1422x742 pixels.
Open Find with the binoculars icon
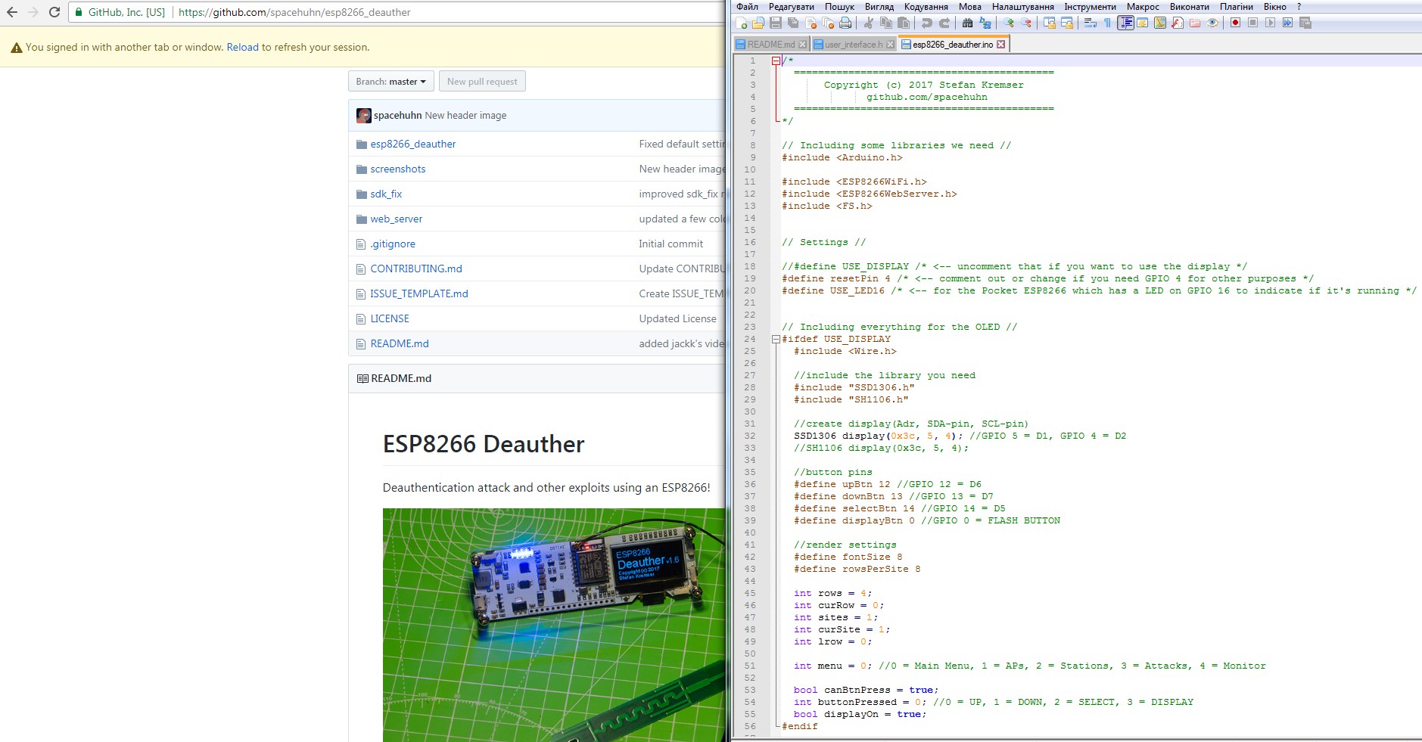[967, 23]
